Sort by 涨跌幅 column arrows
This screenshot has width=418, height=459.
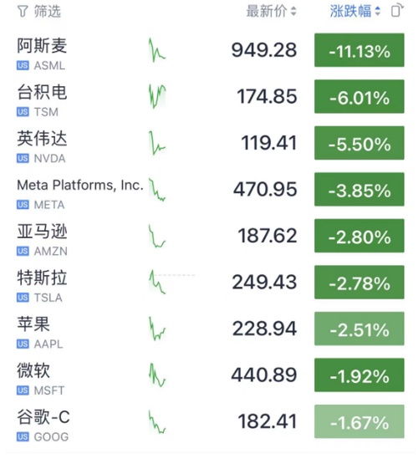click(x=378, y=12)
